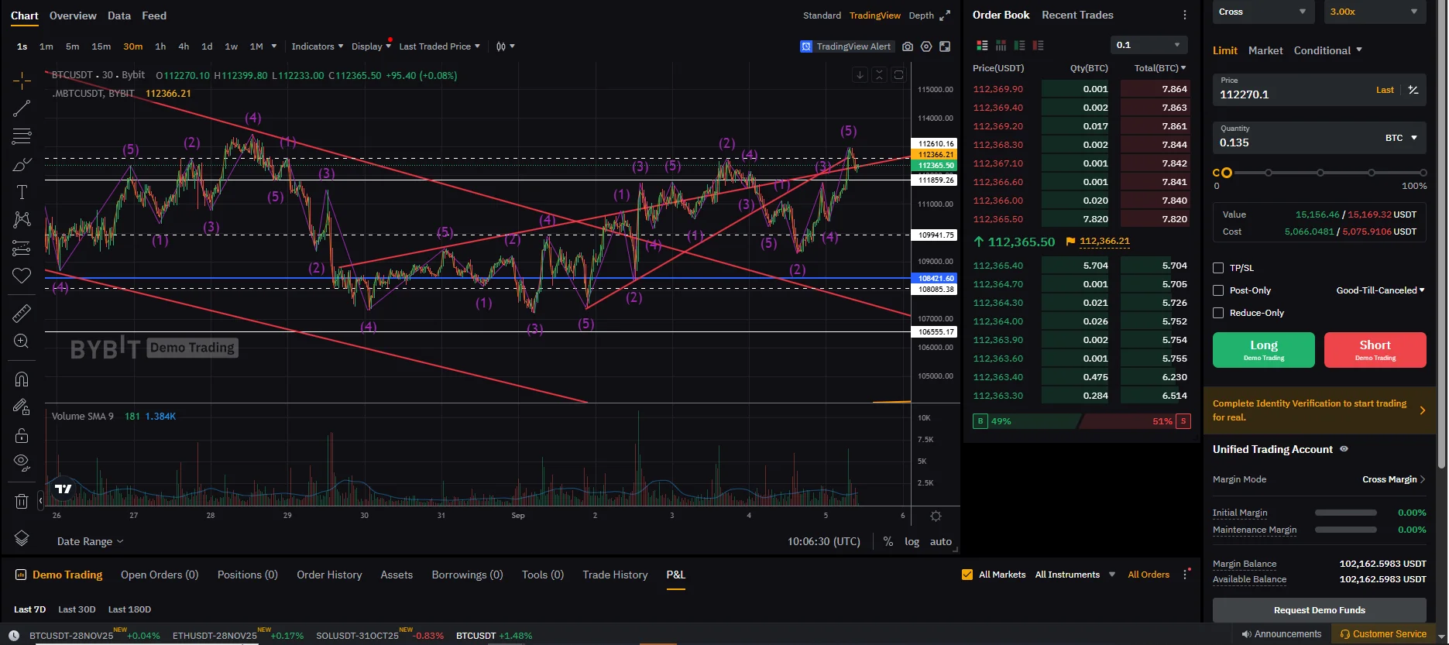
Task: Show both bids and asks order book view
Action: click(982, 45)
